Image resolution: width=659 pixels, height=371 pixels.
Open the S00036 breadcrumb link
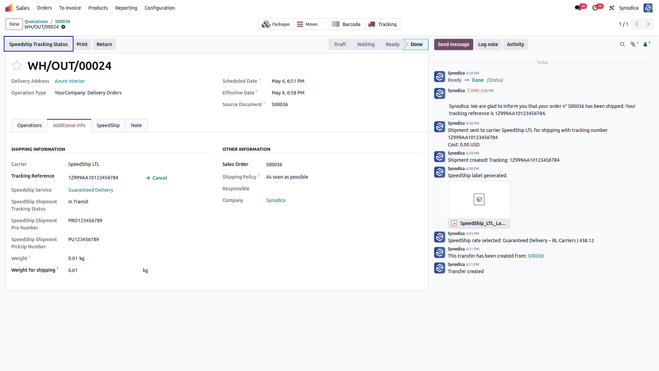tap(62, 21)
